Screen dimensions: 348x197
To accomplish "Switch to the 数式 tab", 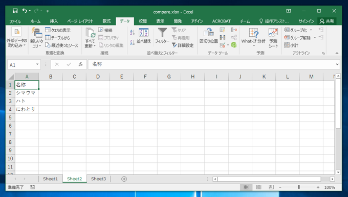I will pyautogui.click(x=106, y=21).
